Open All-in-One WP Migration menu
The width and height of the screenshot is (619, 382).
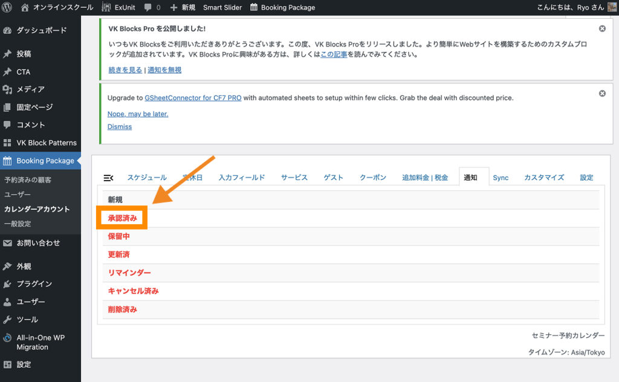(40, 342)
